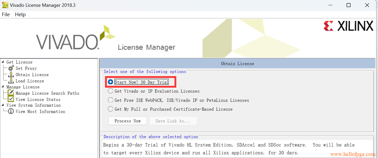
Task: Click the View Host Information info icon
Action: tap(11, 111)
